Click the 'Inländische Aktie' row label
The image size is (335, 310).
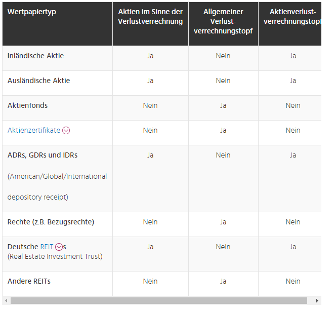tap(35, 56)
